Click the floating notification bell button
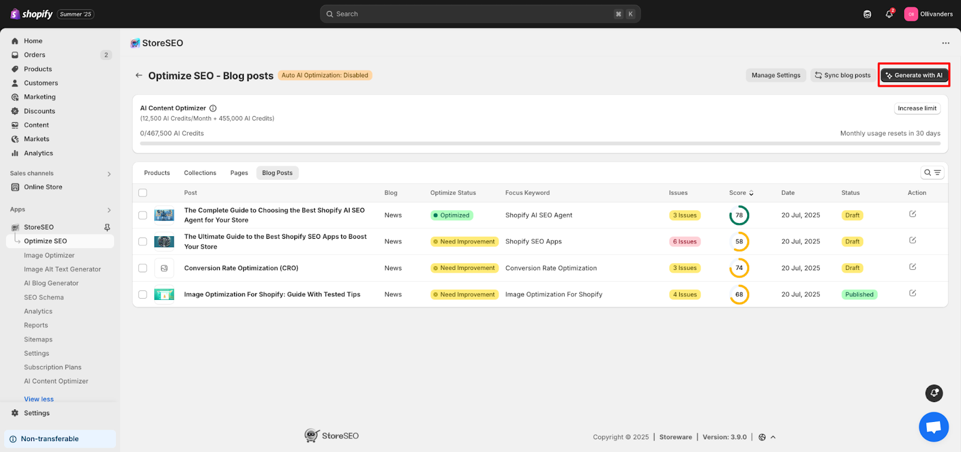 point(934,393)
